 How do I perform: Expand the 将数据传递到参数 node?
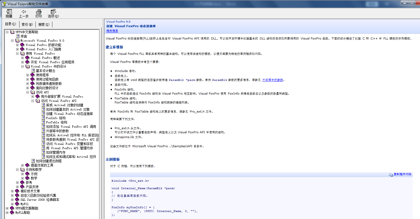coord(27,84)
